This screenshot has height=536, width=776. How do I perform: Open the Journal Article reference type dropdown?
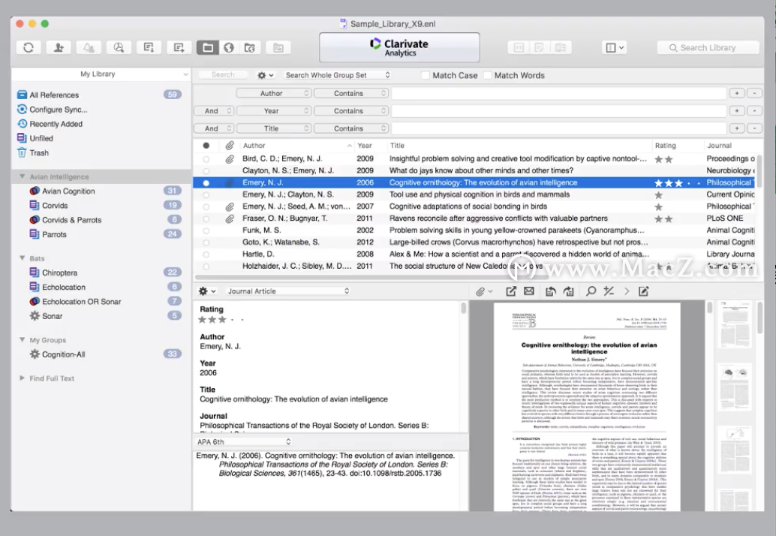(288, 291)
